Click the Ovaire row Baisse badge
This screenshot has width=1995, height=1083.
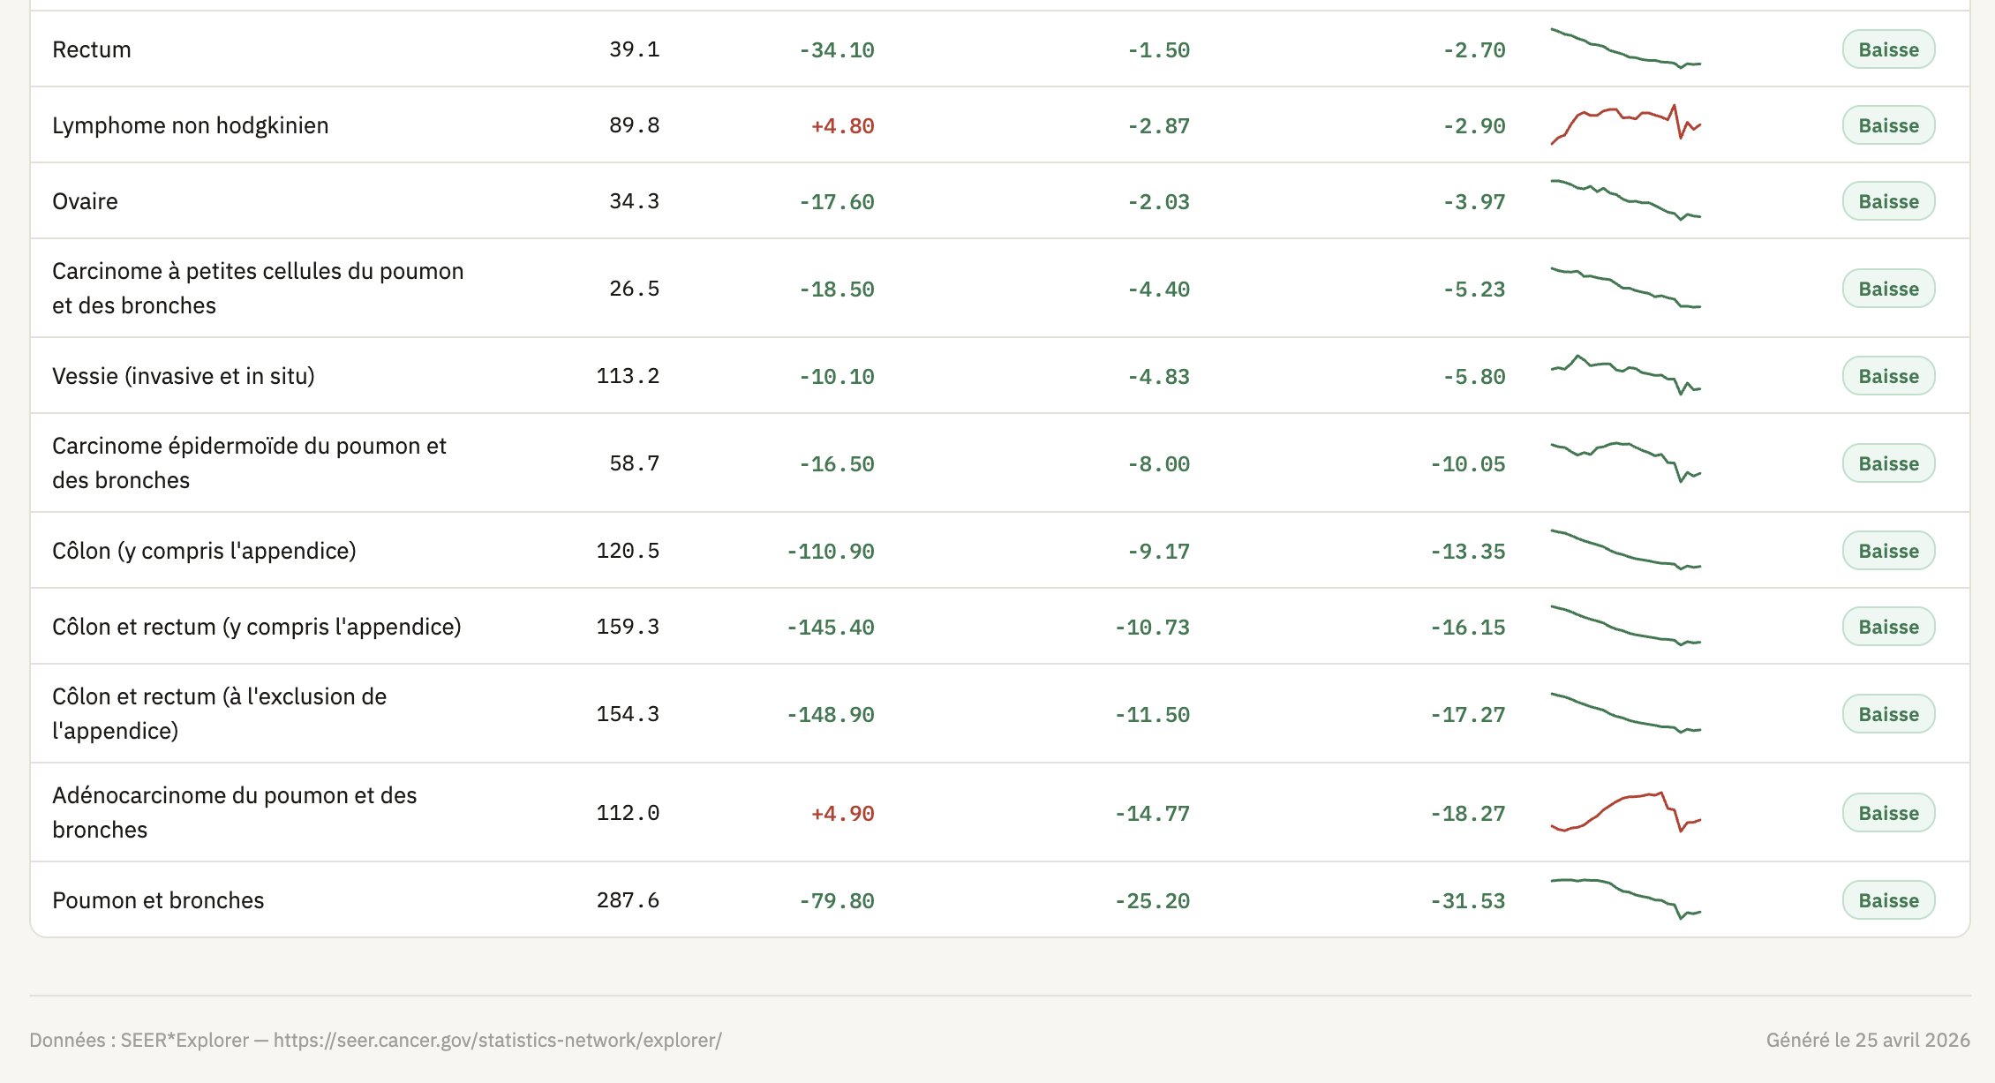pyautogui.click(x=1888, y=201)
